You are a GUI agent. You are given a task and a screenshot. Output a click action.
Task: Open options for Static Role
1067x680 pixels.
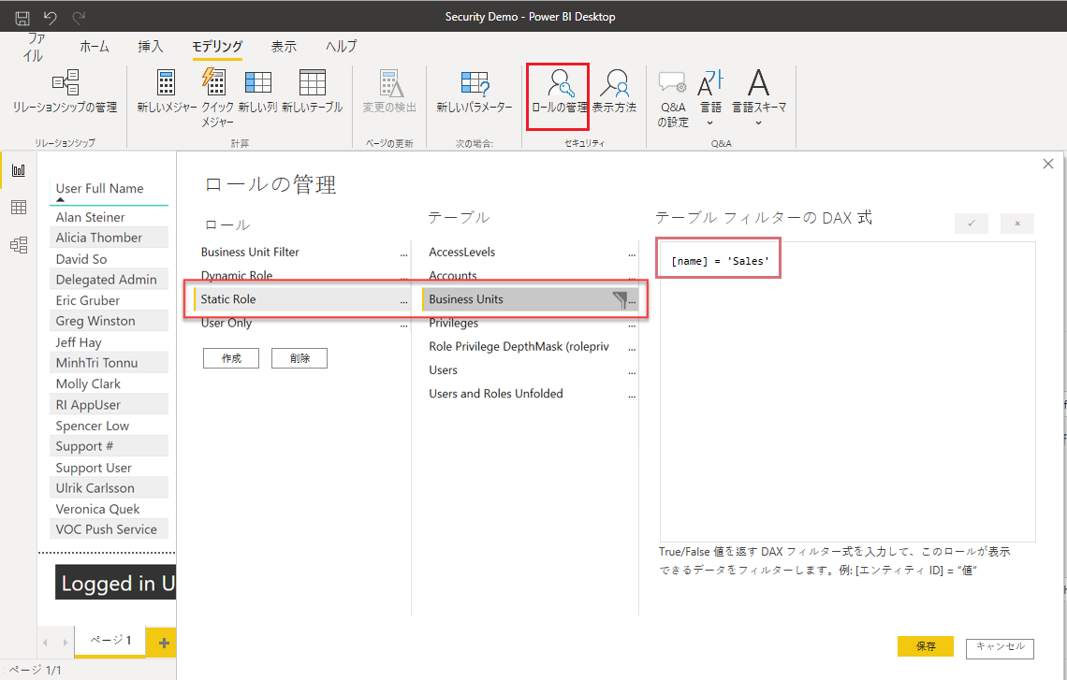tap(403, 300)
